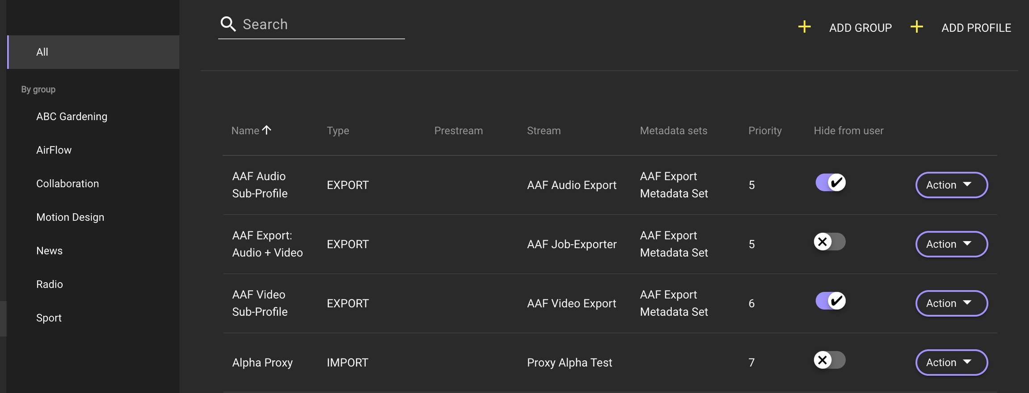This screenshot has width=1029, height=393.
Task: Open Action dropdown for AAF Video Sub-Profile
Action: 951,303
